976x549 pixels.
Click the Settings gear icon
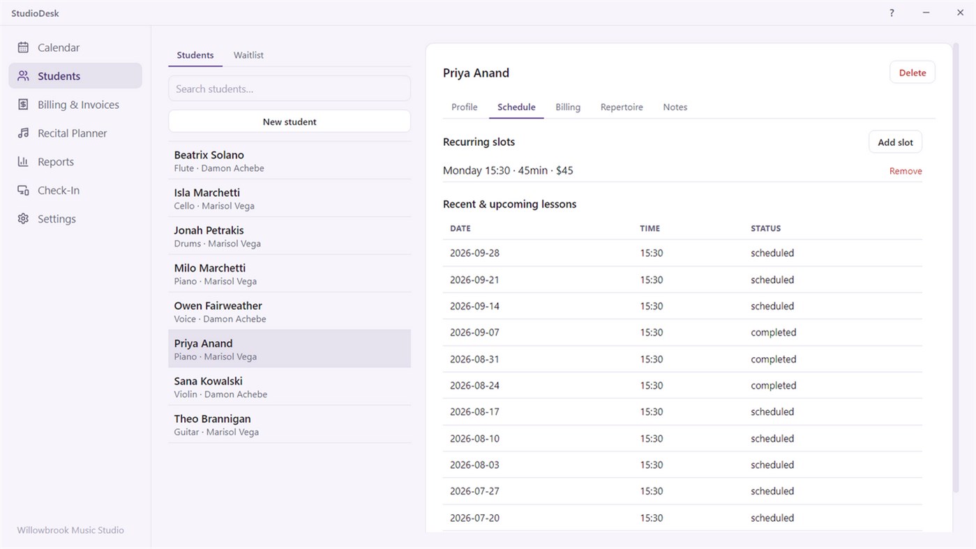tap(23, 219)
